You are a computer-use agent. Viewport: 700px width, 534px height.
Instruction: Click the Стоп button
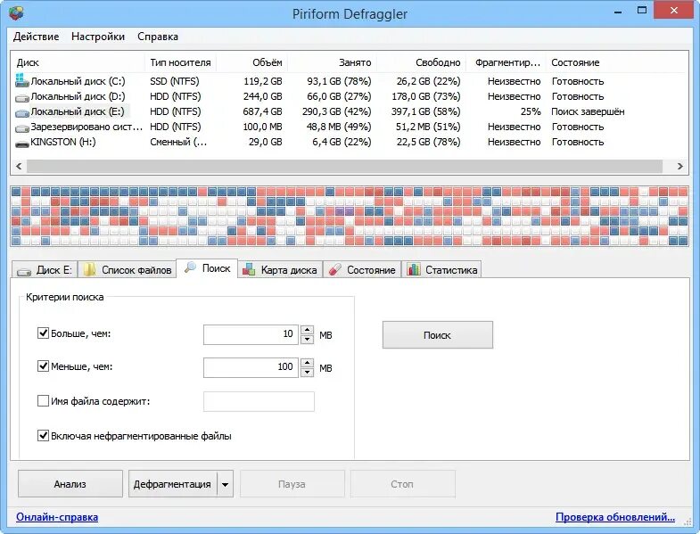click(402, 484)
